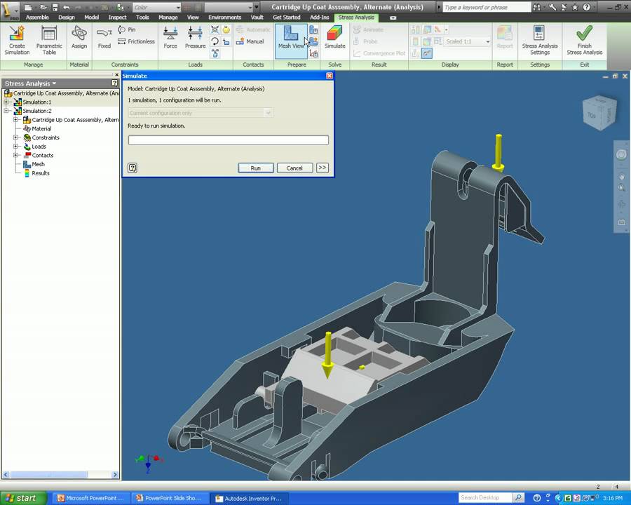Click the Search Desktop field in taskbar
This screenshot has width=631, height=505.
[x=485, y=498]
